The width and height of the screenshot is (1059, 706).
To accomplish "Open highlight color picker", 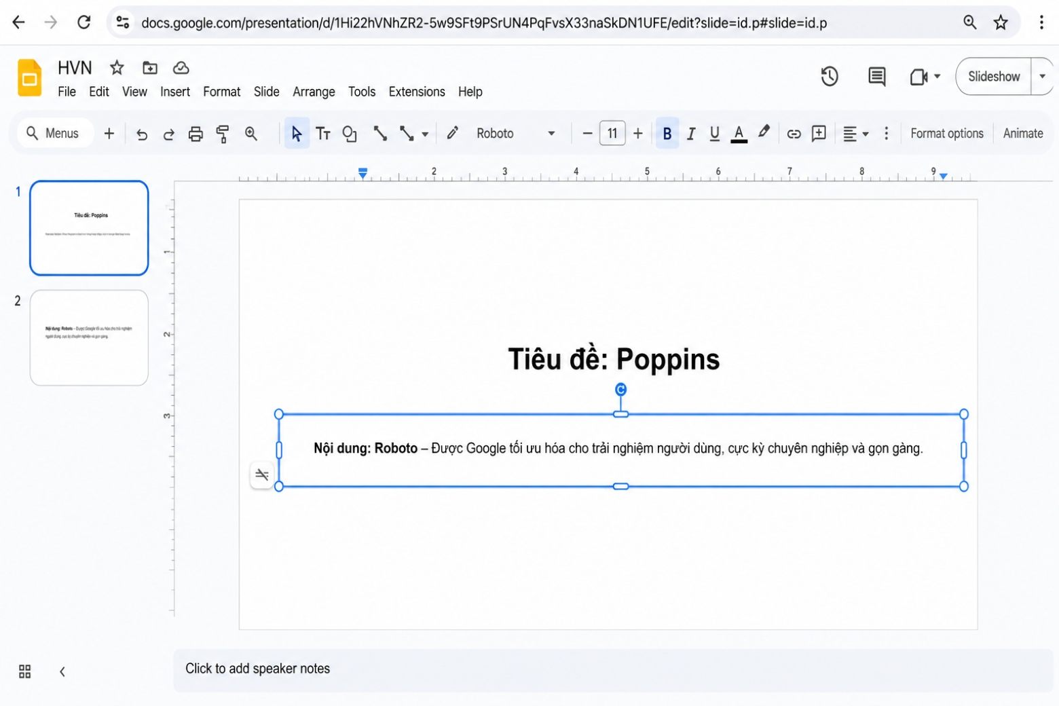I will [764, 132].
